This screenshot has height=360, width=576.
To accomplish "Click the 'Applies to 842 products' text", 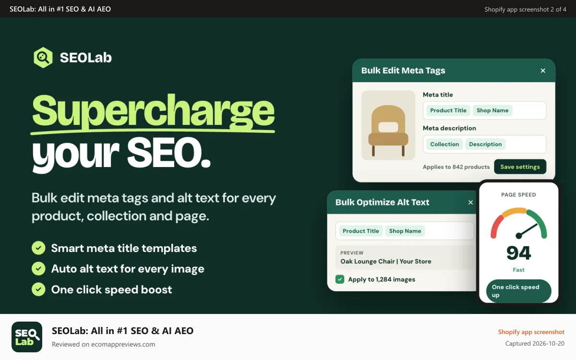I will (x=456, y=167).
